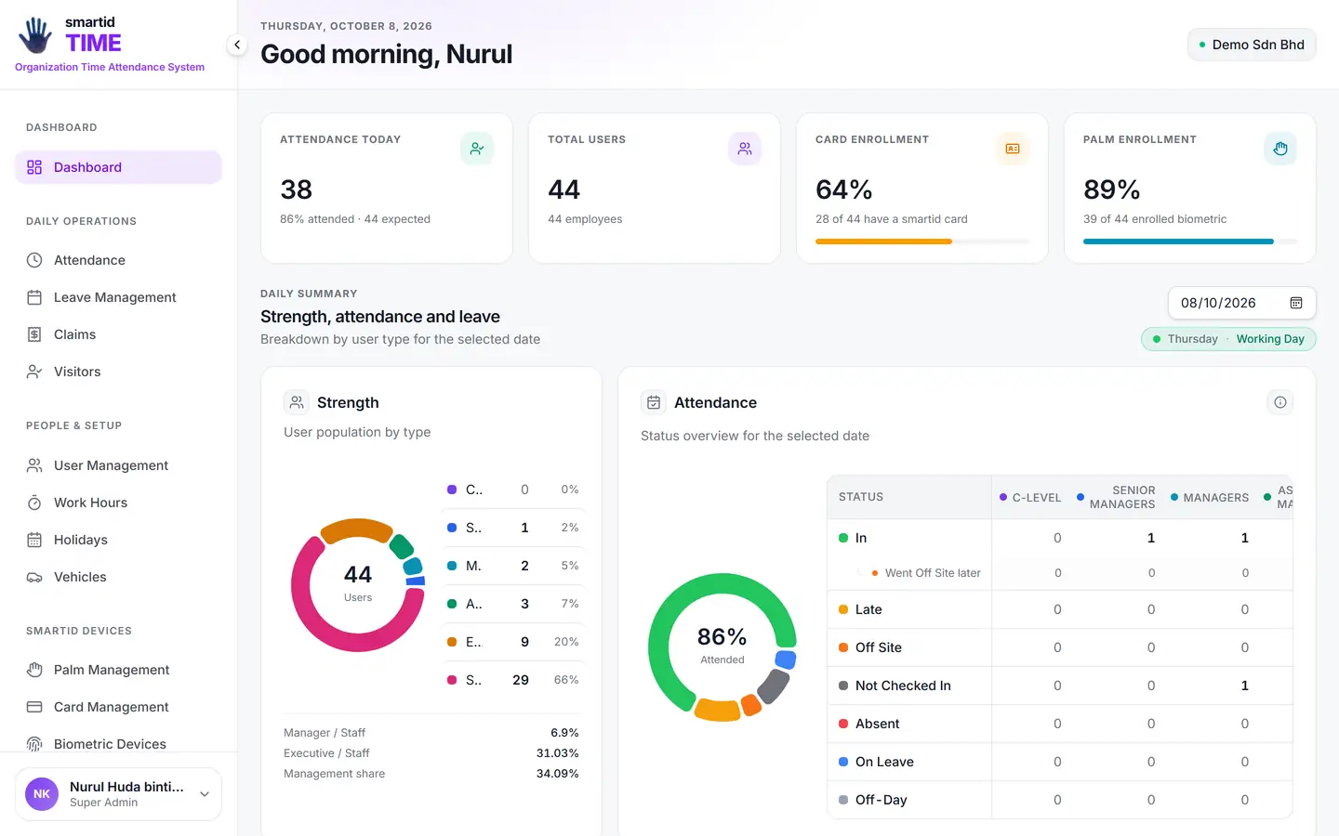Click the Card Enrollment ID card icon
1339x836 pixels.
(x=1013, y=149)
